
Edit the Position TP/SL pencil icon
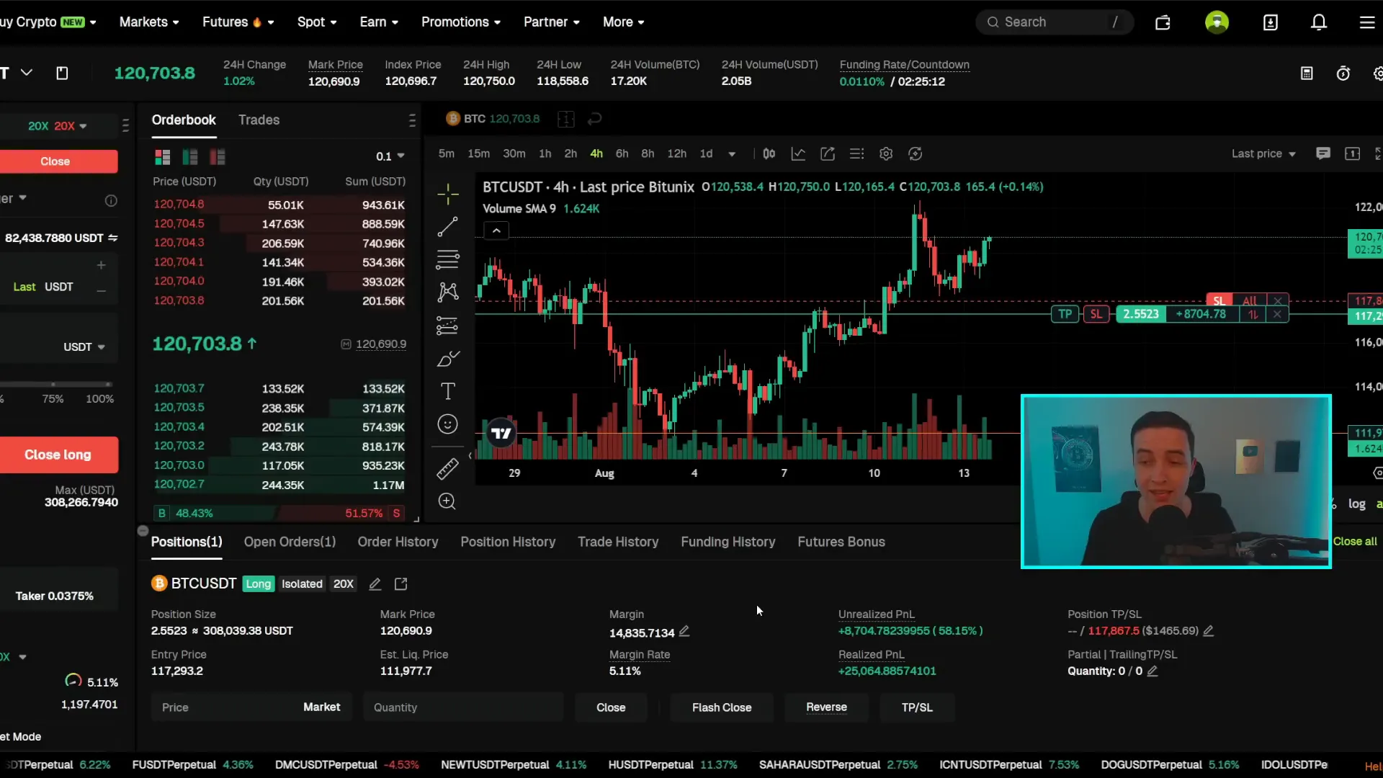coord(1209,631)
